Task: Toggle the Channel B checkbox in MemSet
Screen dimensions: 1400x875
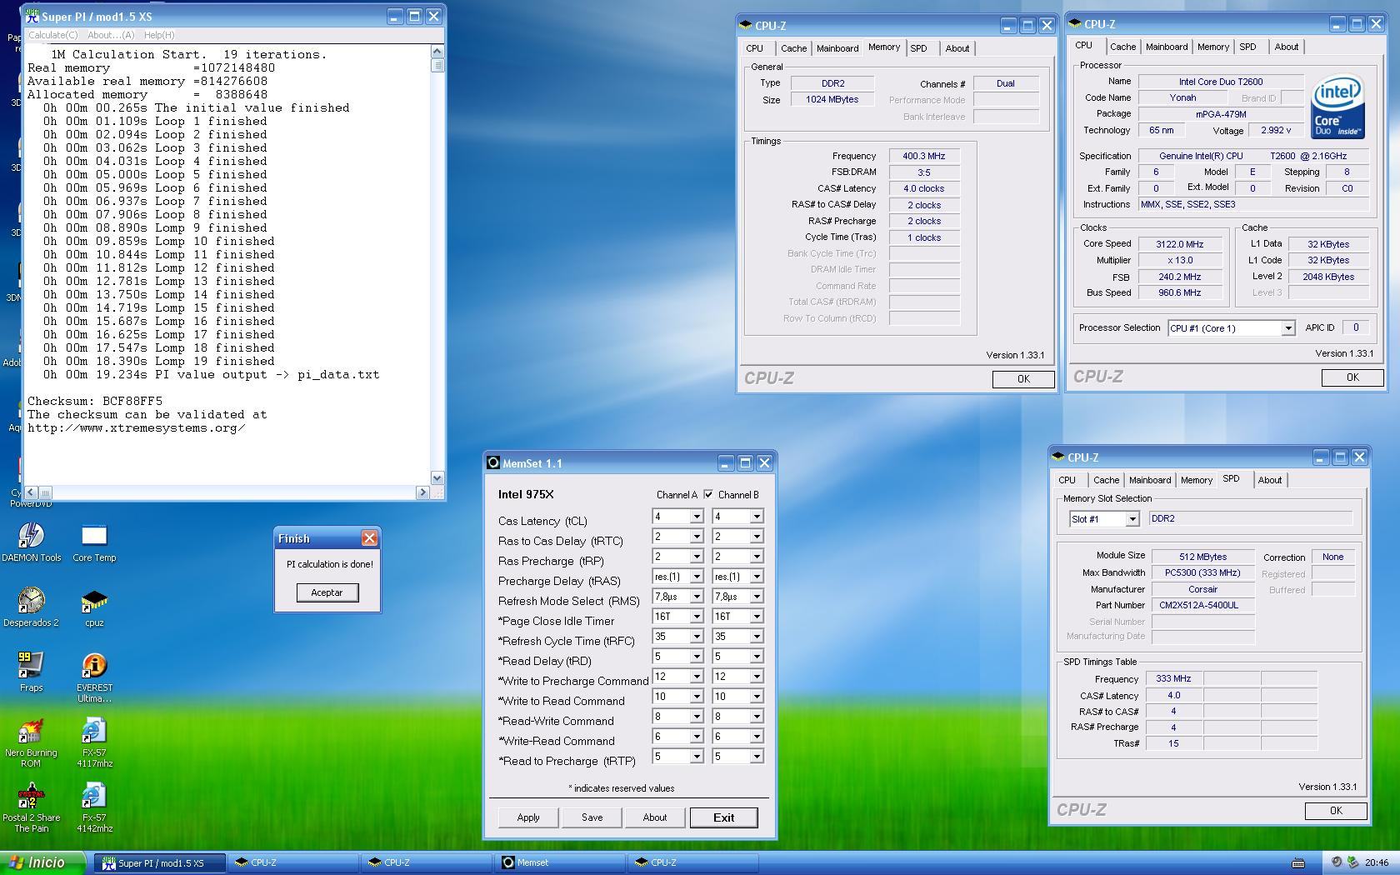Action: (708, 495)
